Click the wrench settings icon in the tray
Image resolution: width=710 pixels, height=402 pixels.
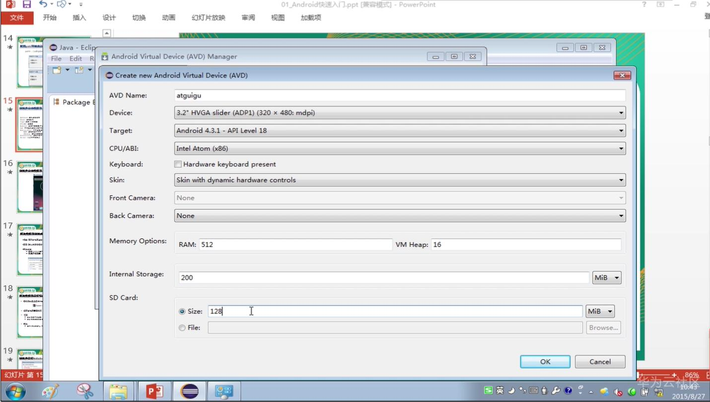point(556,391)
